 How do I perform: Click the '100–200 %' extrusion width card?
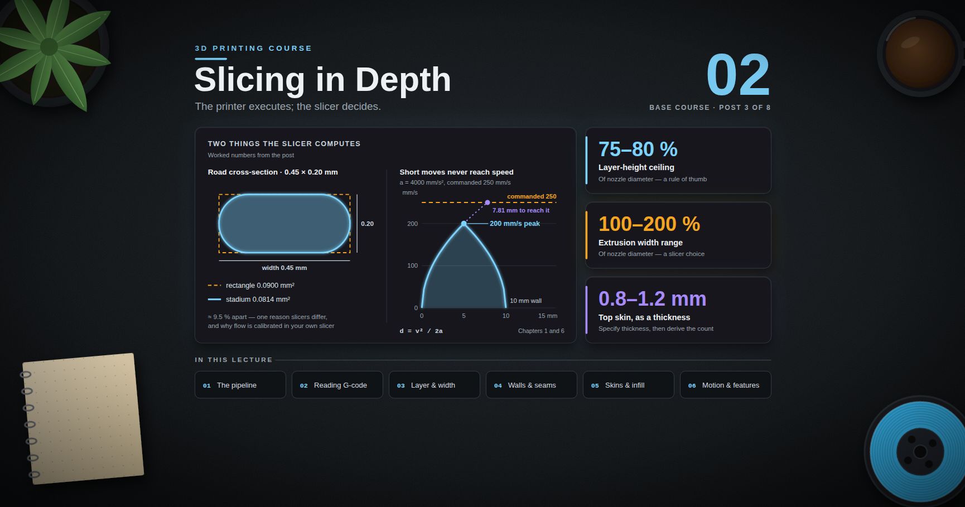[x=678, y=235]
